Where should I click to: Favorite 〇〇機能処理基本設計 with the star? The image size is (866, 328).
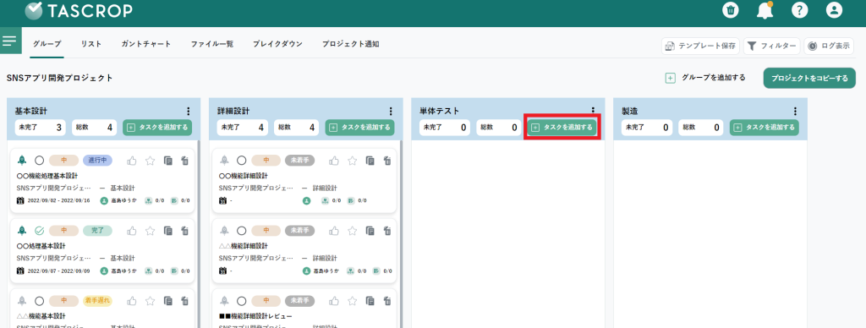click(150, 161)
